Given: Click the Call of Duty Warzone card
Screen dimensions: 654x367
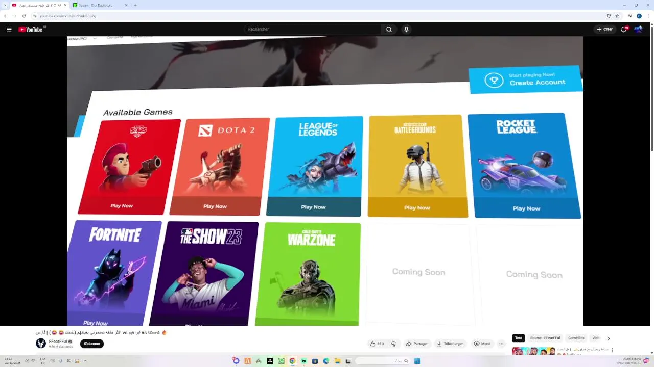Looking at the screenshot, I should pyautogui.click(x=308, y=274).
